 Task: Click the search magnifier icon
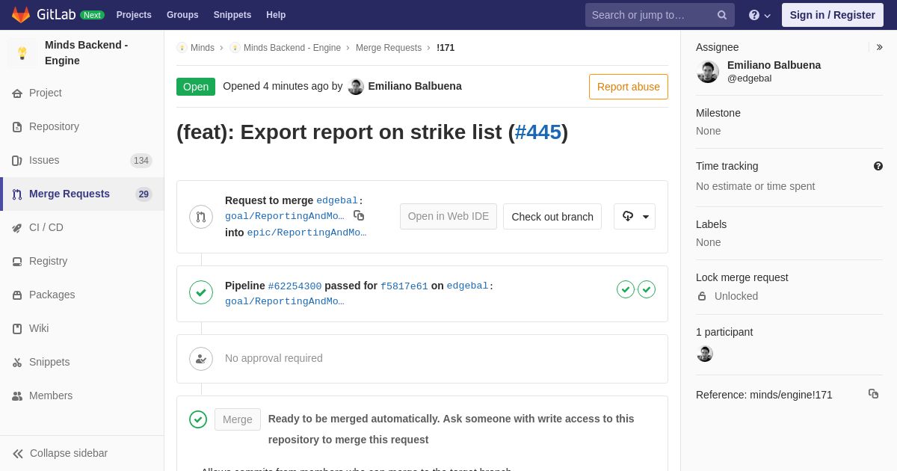[722, 15]
